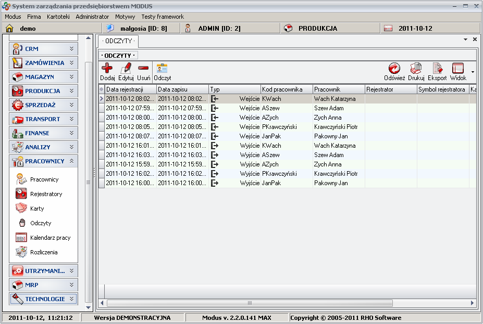This screenshot has height=324, width=483.
Task: Sort by Rejestrator column header
Action: coord(391,89)
